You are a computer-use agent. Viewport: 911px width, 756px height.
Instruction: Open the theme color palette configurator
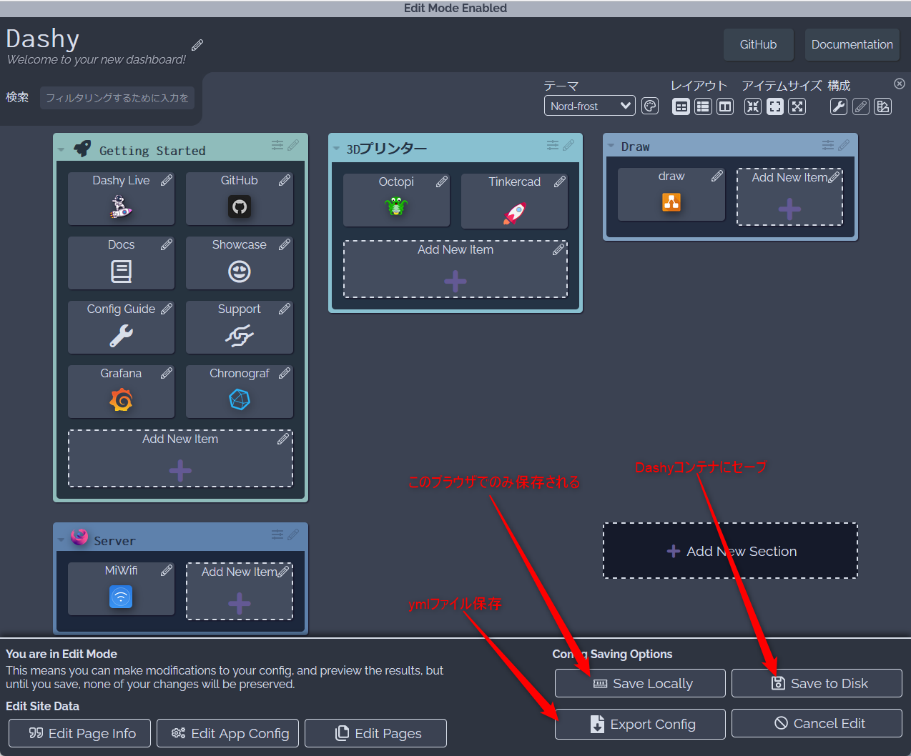[x=650, y=106]
